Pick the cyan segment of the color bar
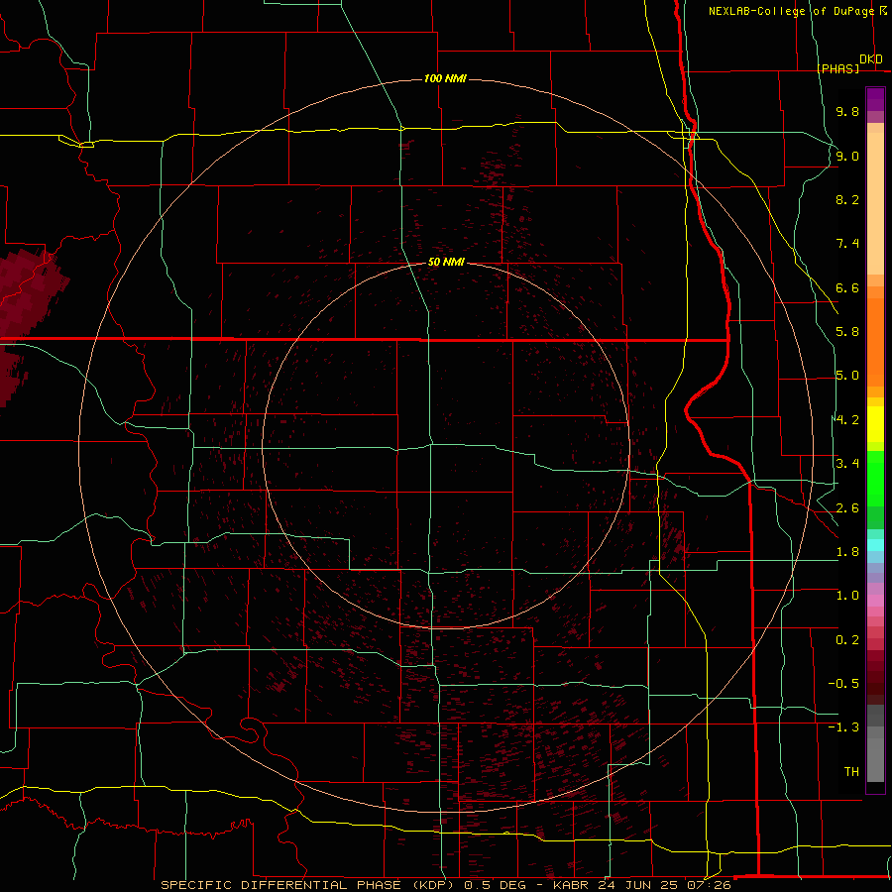 click(x=875, y=544)
